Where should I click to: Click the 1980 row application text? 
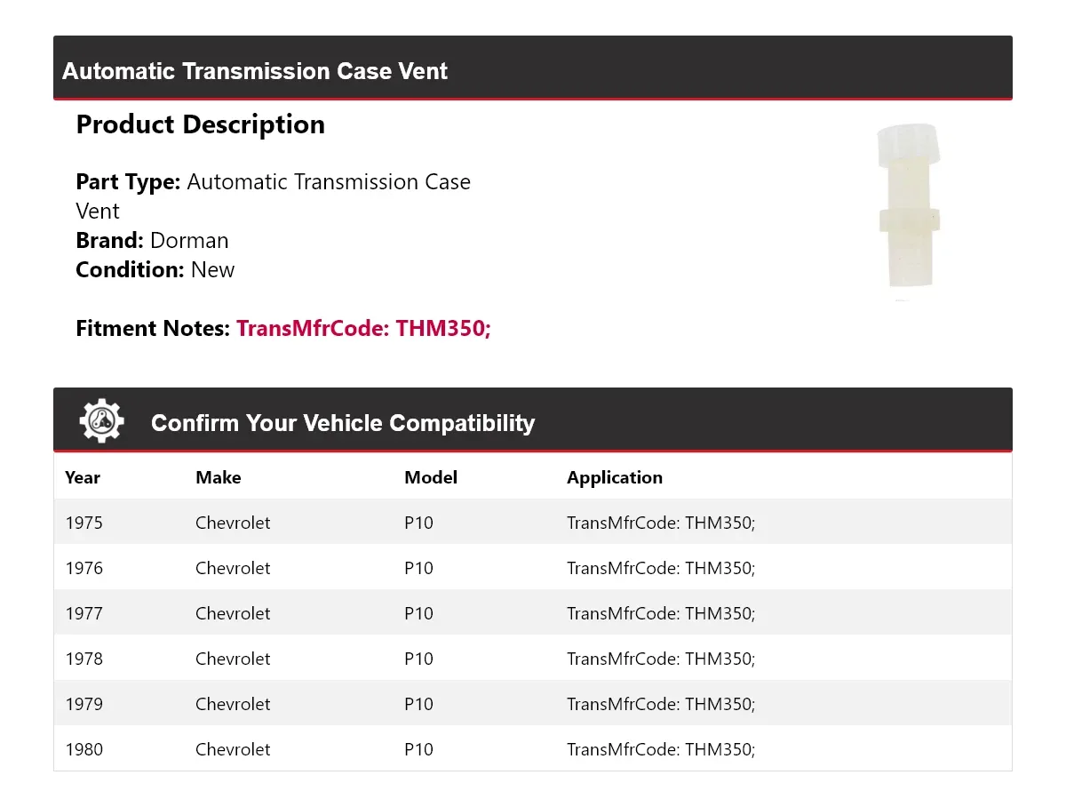(x=661, y=749)
